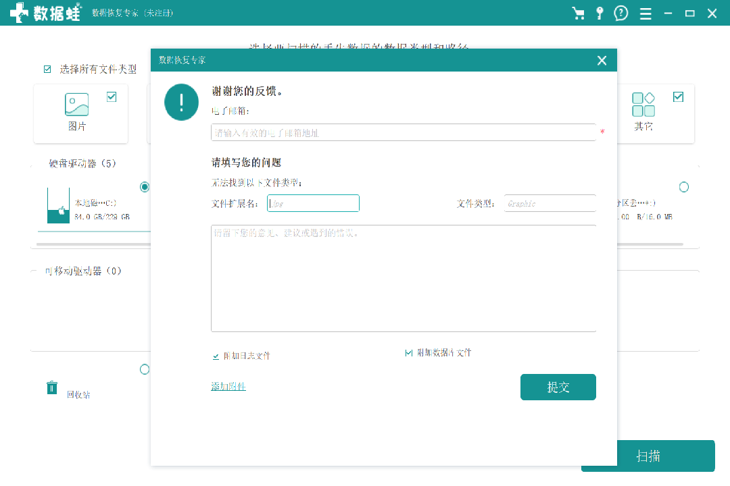Viewport: 730px width, 486px height.
Task: Close the 数据恢复专家 feedback dialog
Action: point(602,61)
